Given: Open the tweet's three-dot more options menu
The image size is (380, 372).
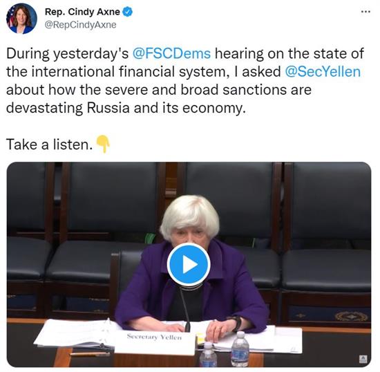Looking at the screenshot, I should (x=365, y=11).
